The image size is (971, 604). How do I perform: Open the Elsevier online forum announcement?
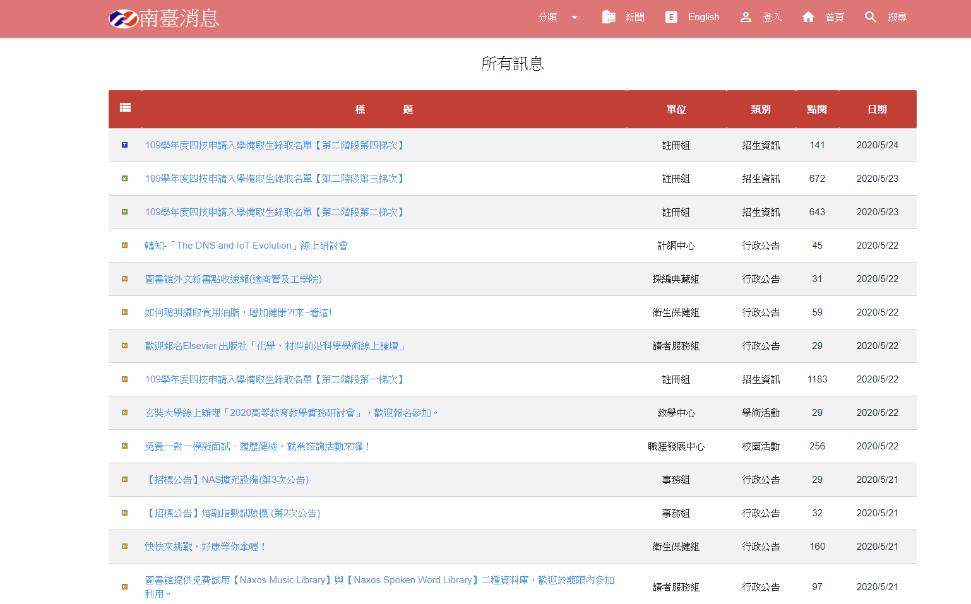[276, 346]
